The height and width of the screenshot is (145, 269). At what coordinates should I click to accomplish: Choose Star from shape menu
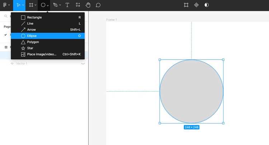click(x=48, y=48)
